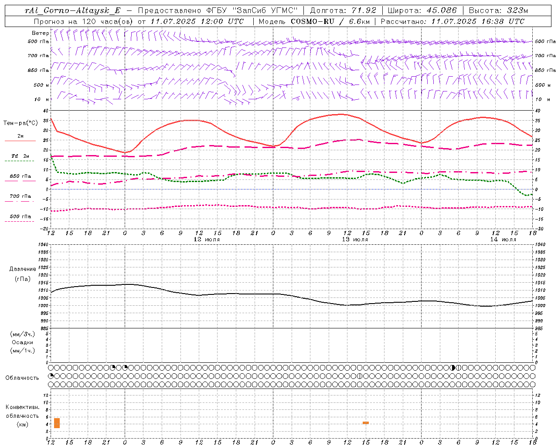
Task: Click the 14 июля date label
Action: click(503, 240)
